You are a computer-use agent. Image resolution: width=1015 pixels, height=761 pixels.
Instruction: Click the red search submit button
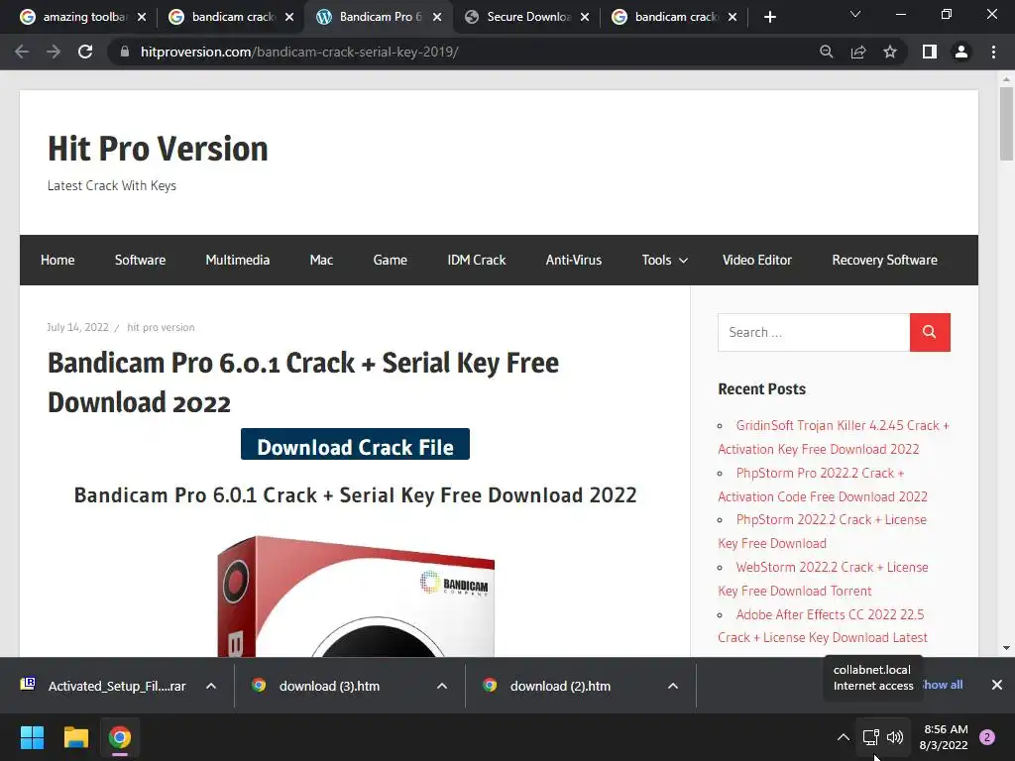pyautogui.click(x=930, y=333)
